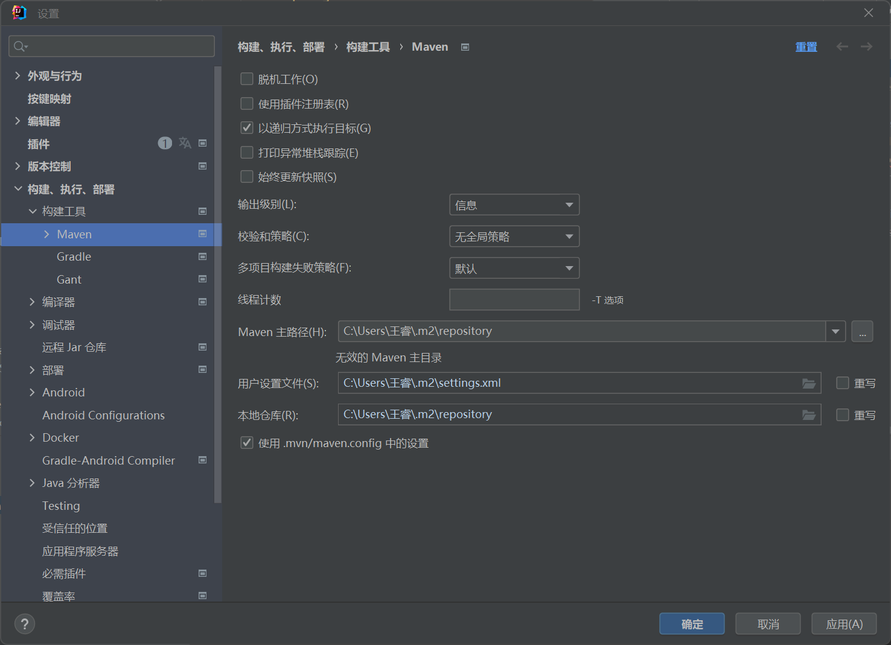Click 构建工具 in the breadcrumb

click(368, 47)
